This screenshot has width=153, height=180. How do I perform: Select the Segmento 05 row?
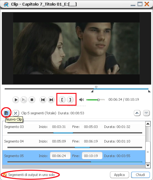pyautogui.click(x=74, y=158)
